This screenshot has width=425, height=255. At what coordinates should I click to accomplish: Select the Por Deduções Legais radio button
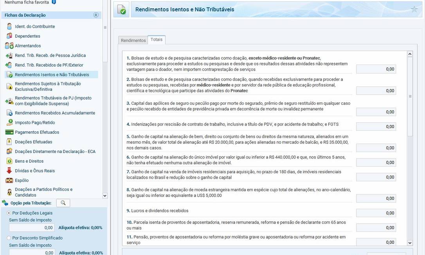coord(9,213)
